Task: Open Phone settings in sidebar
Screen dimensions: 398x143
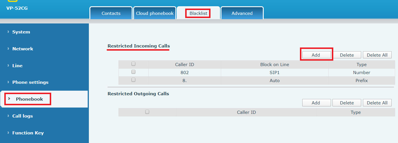Action: click(30, 82)
